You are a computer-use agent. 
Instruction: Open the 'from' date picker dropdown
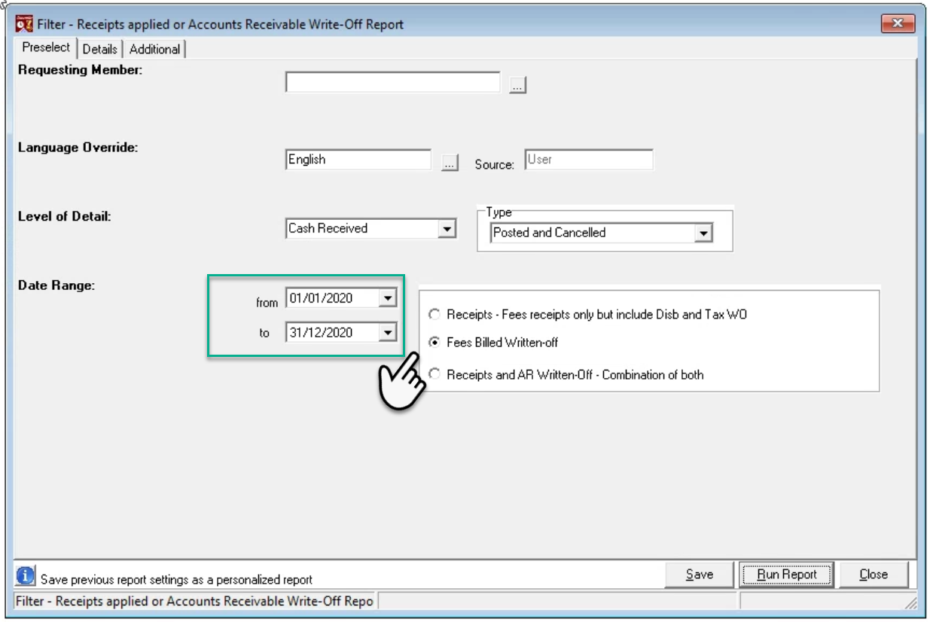pyautogui.click(x=387, y=298)
